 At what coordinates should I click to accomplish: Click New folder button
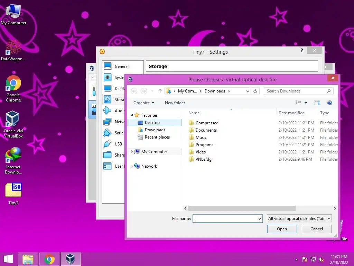[175, 103]
